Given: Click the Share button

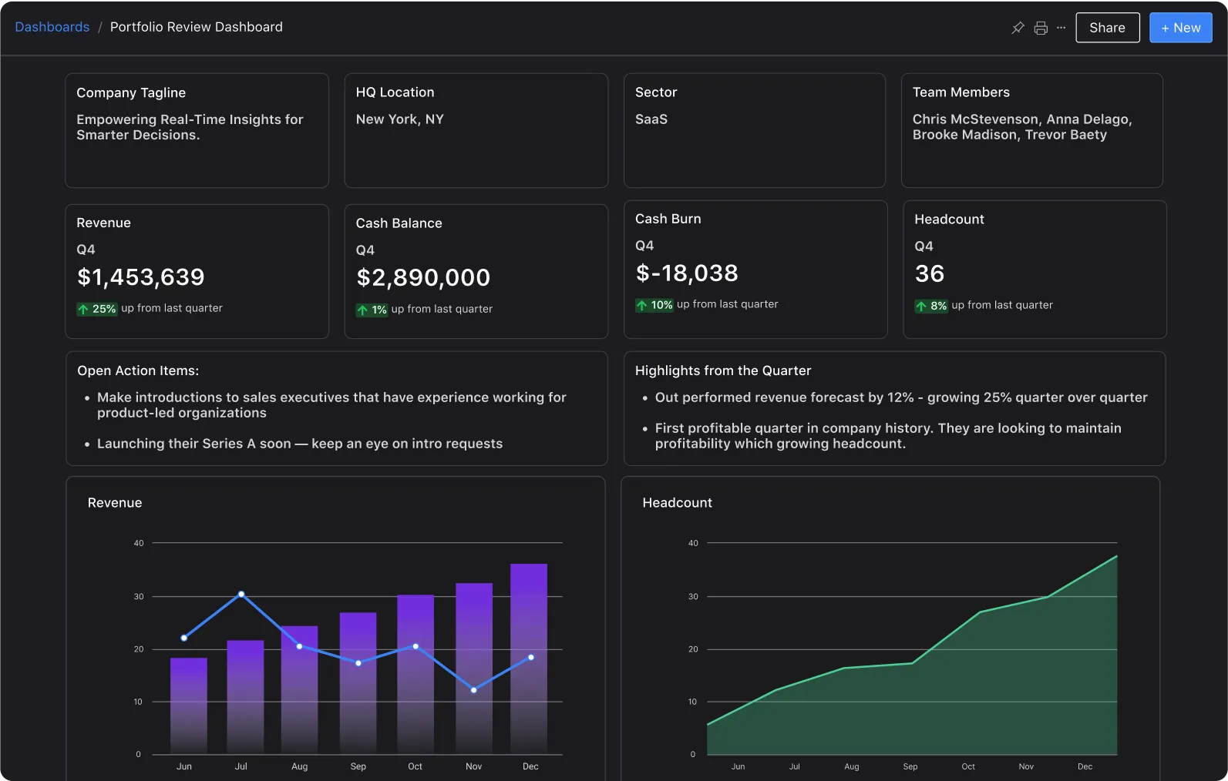Looking at the screenshot, I should pos(1107,28).
